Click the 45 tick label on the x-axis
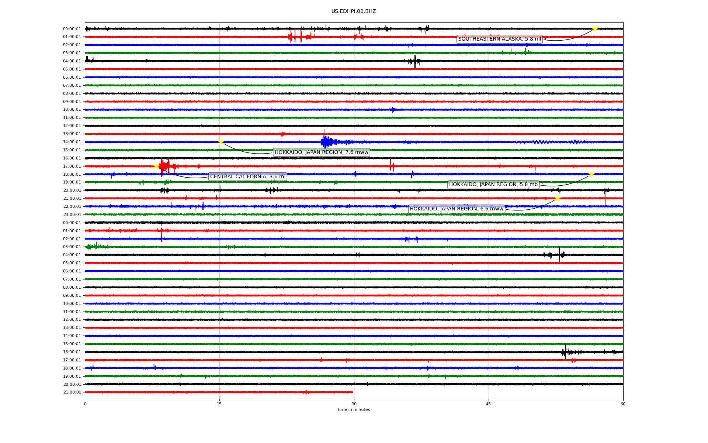This screenshot has width=708, height=443. coord(489,404)
